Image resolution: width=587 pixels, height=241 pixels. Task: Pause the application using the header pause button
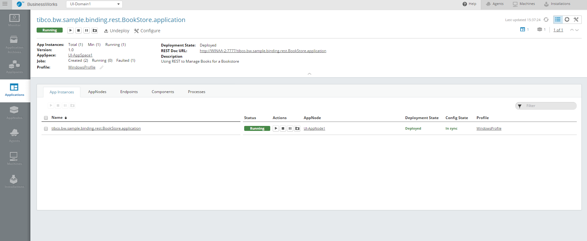pos(87,30)
